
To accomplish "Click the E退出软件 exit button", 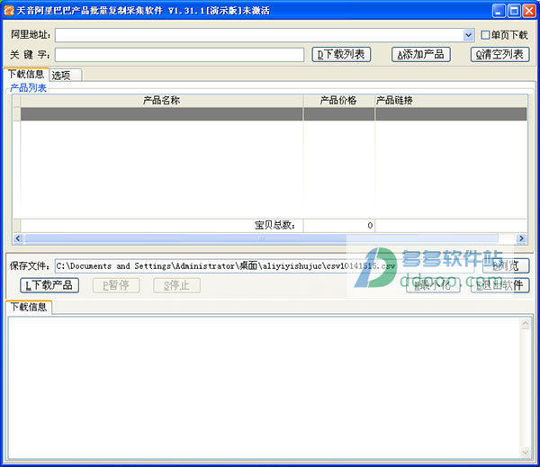I will [500, 285].
